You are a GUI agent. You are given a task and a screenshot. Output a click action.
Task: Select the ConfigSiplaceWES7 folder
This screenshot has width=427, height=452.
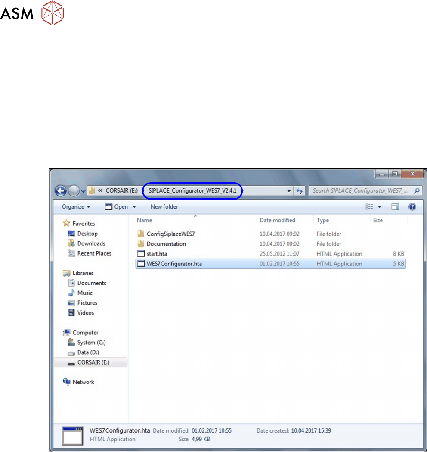(171, 234)
